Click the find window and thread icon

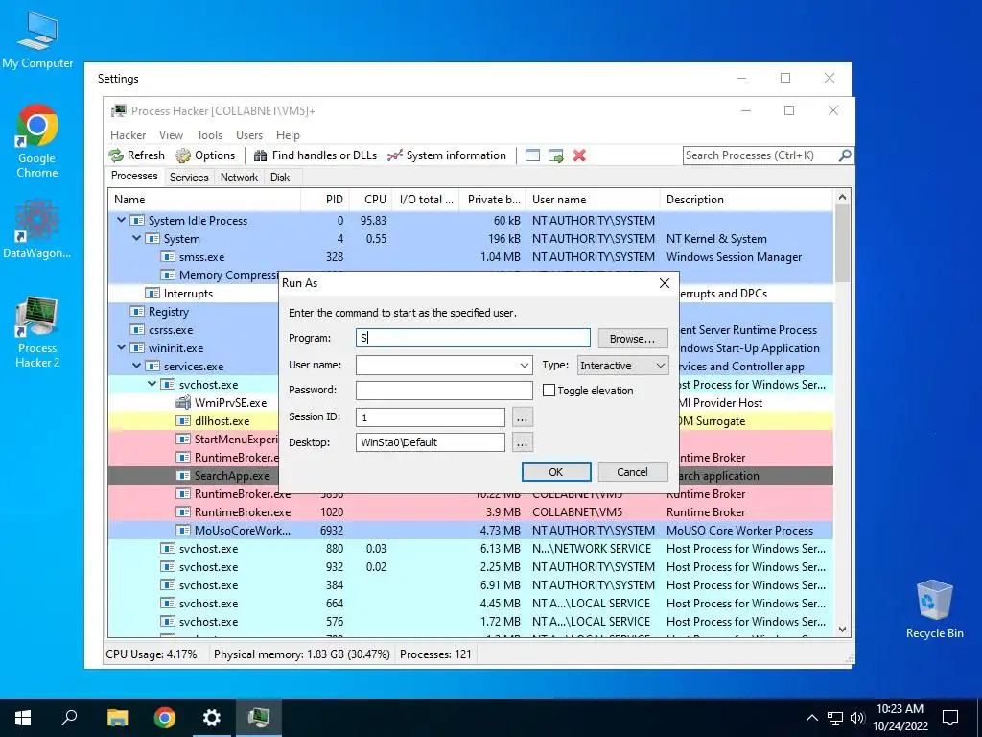click(x=555, y=155)
